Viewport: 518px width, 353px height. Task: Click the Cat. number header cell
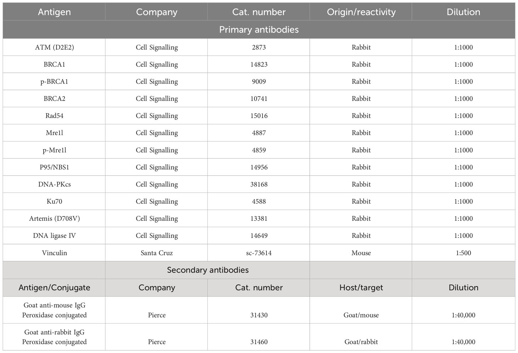click(x=259, y=12)
